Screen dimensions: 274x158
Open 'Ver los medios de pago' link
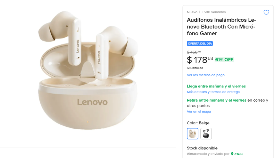pyautogui.click(x=205, y=75)
